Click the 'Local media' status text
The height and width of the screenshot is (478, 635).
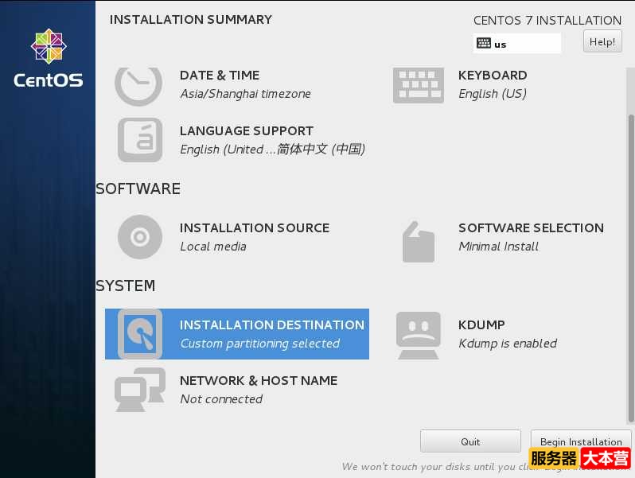[x=213, y=247]
